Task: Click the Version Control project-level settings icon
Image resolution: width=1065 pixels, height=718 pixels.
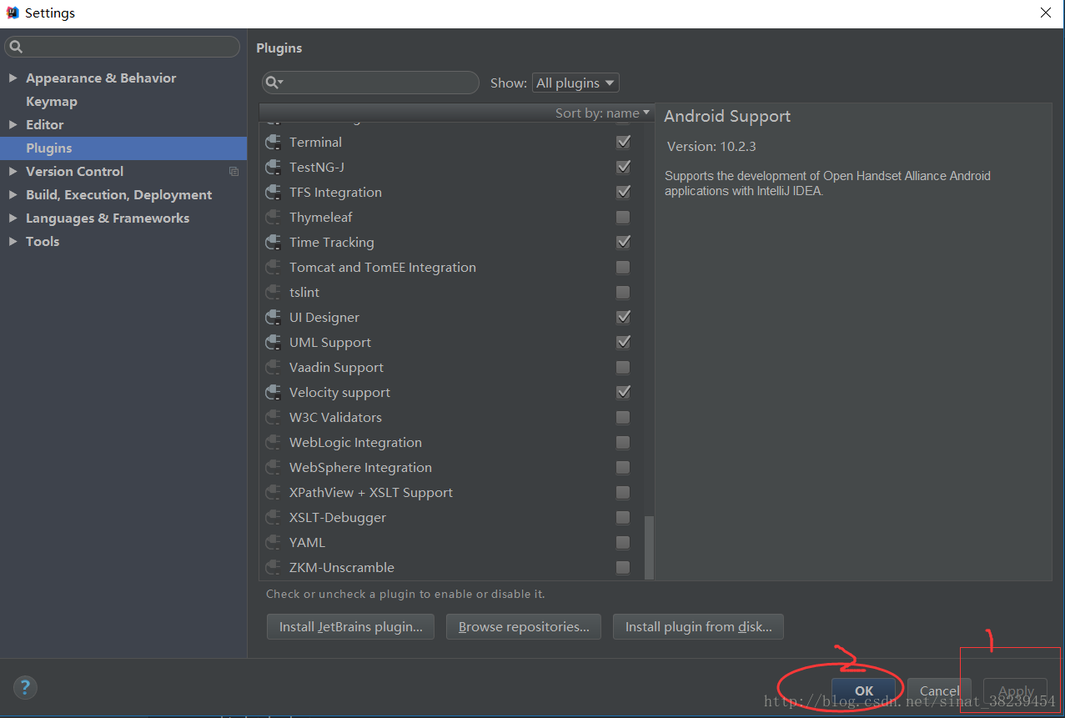Action: pos(234,171)
